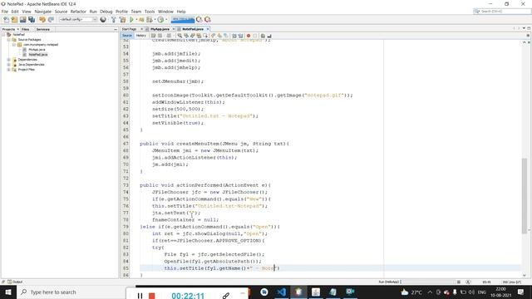Click the Windows Start button

7,292
